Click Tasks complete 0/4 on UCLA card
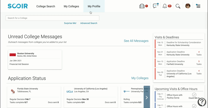The width and height of the screenshot is (208, 108). pyautogui.click(x=75, y=102)
